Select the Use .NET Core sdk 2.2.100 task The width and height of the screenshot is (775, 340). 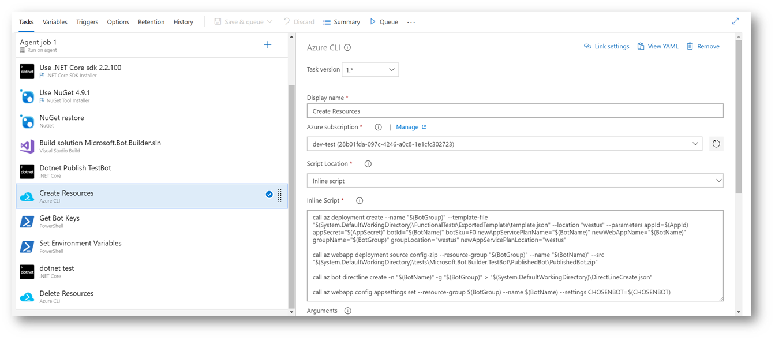click(152, 71)
